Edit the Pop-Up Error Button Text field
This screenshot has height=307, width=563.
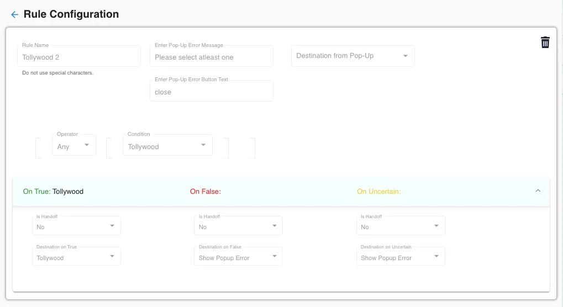point(212,91)
